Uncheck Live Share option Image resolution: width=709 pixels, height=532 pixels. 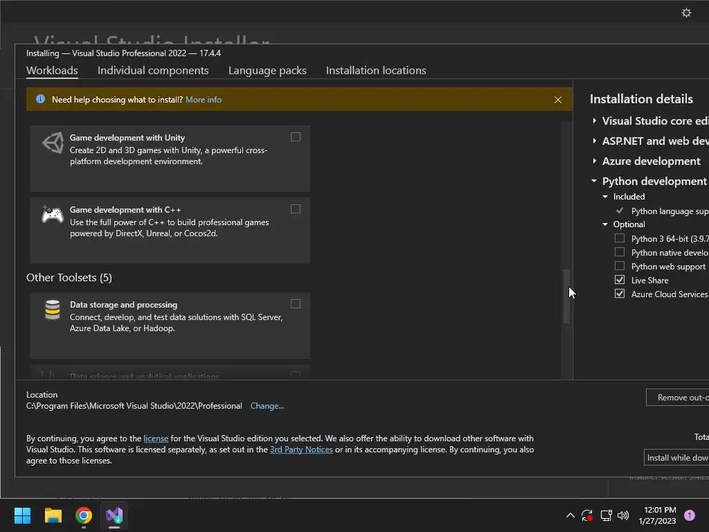[x=620, y=280]
